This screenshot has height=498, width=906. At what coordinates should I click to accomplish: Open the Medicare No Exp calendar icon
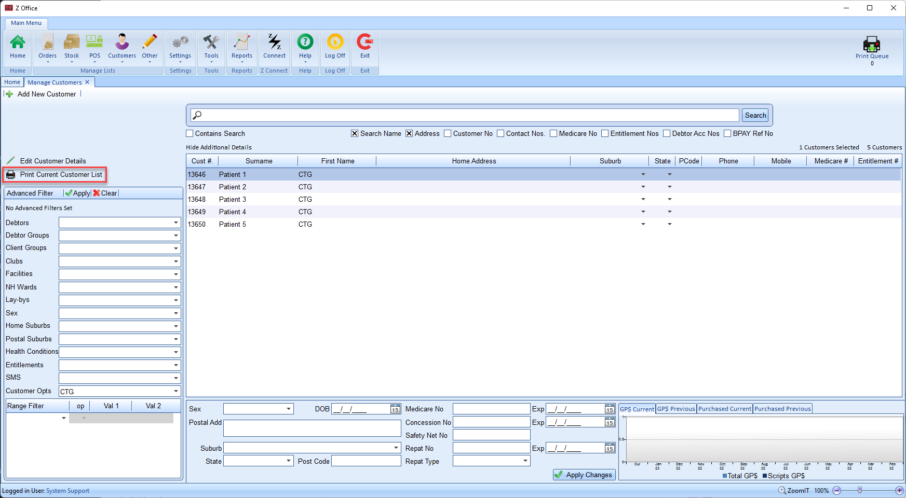point(610,409)
